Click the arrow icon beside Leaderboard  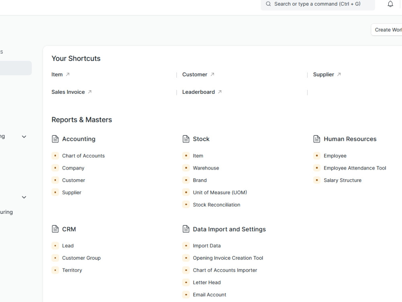point(220,92)
